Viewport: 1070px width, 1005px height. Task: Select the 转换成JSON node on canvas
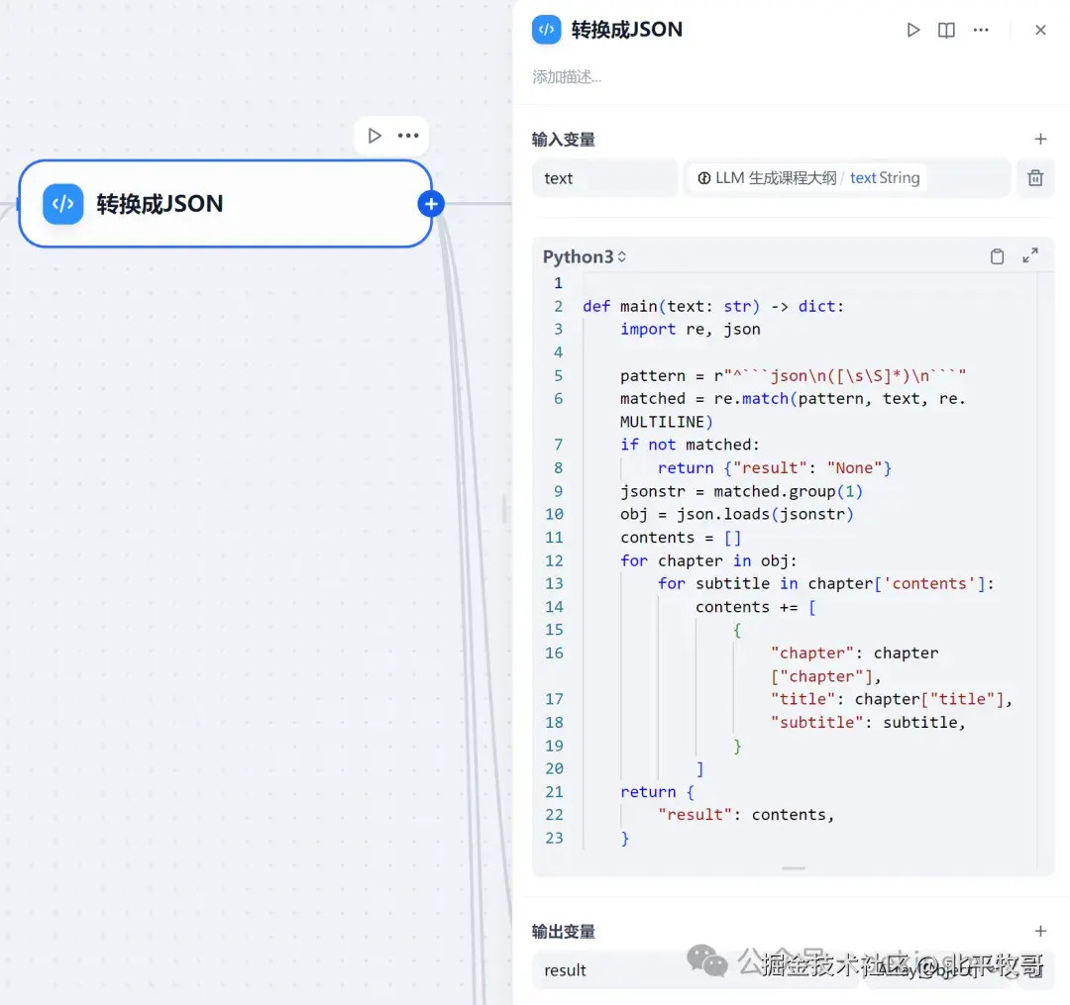coord(225,203)
